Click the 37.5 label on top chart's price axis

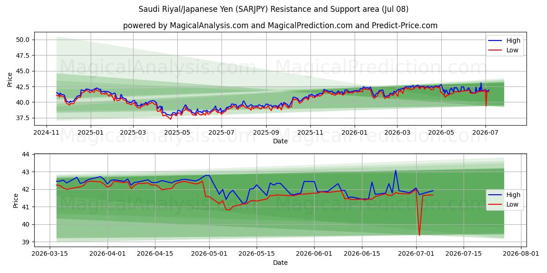click(23, 118)
